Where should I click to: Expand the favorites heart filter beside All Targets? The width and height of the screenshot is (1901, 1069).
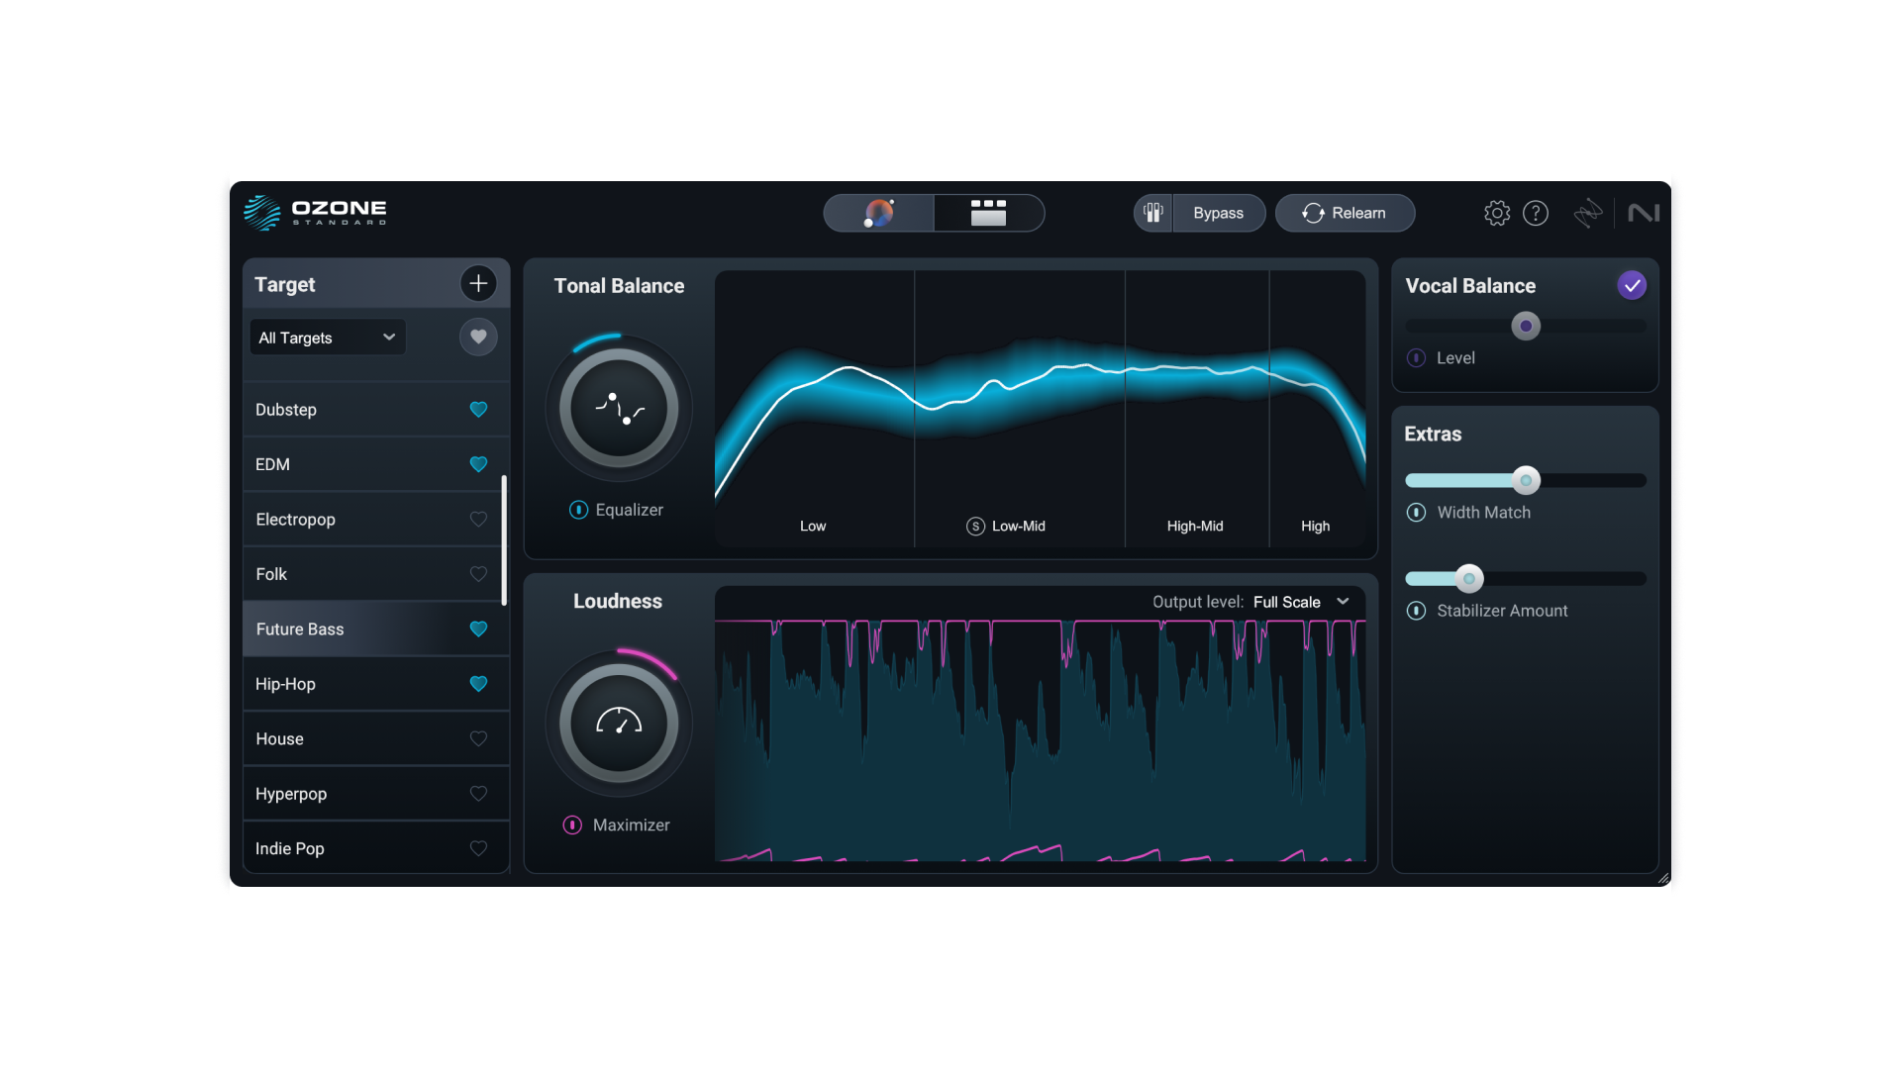pos(478,337)
